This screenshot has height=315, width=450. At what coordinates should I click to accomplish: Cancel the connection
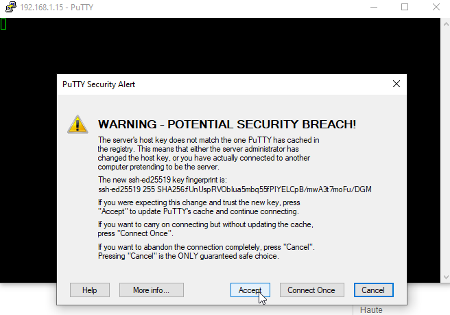[x=373, y=290]
